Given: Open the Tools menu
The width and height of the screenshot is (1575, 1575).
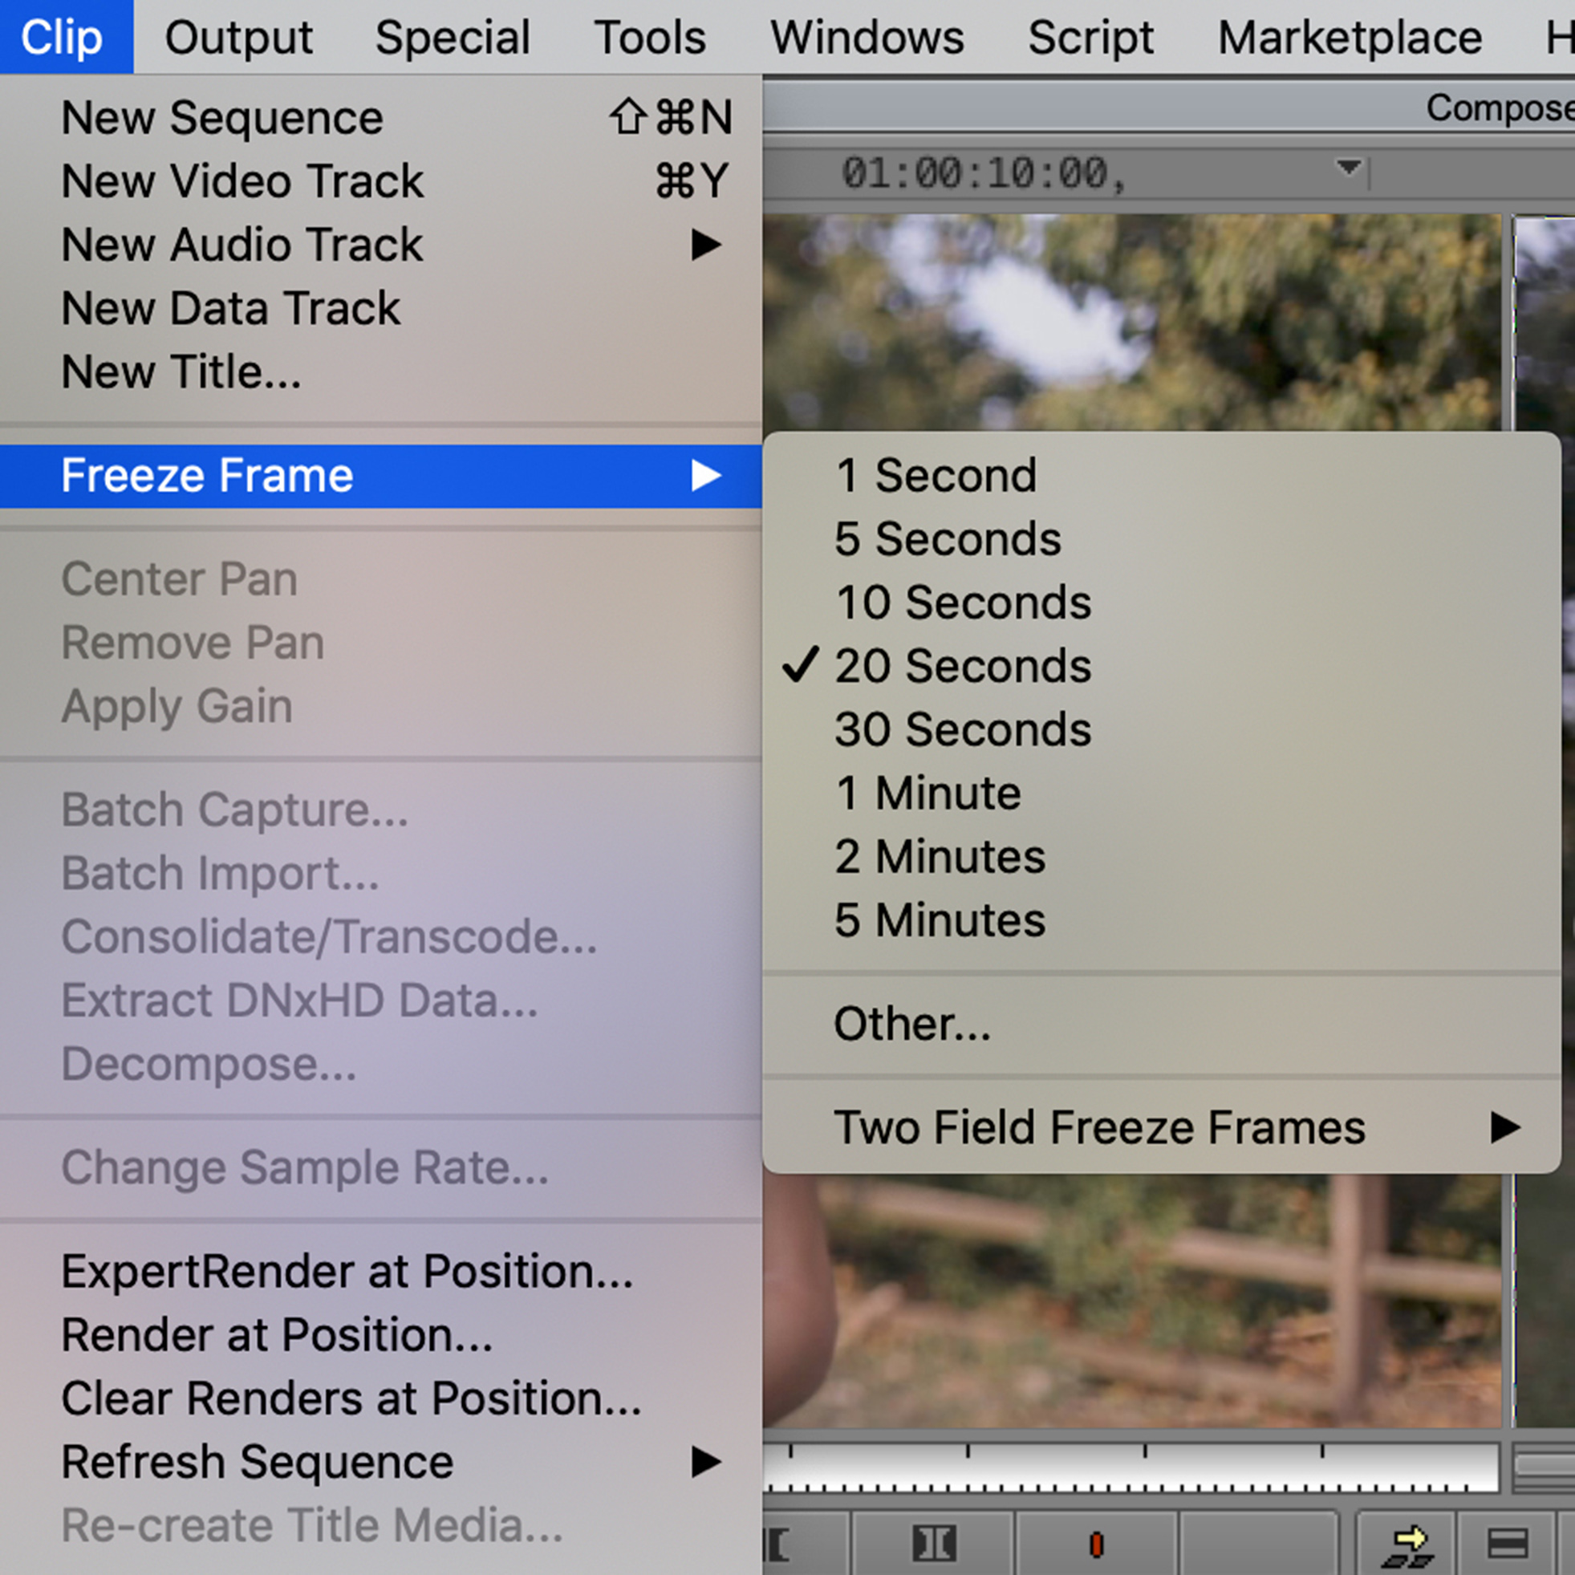Looking at the screenshot, I should tap(649, 38).
